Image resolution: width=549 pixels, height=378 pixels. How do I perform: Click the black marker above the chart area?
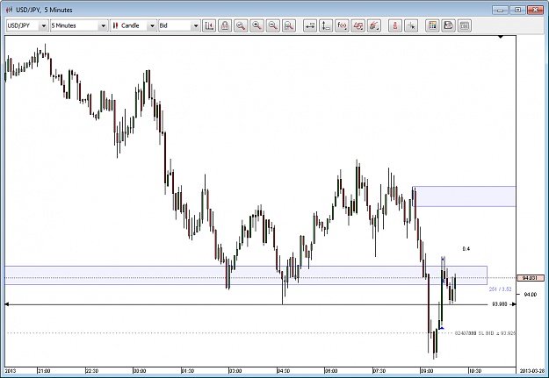tap(501, 37)
